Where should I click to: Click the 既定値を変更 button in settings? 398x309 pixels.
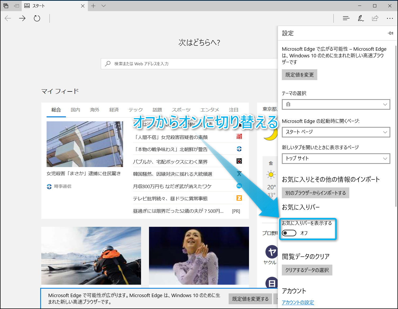[299, 75]
